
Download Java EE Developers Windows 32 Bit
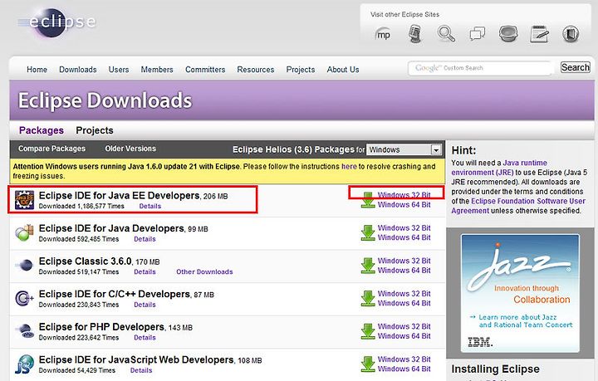(x=404, y=195)
